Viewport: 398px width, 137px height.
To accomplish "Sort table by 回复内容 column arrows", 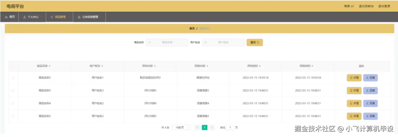I will pos(207,66).
